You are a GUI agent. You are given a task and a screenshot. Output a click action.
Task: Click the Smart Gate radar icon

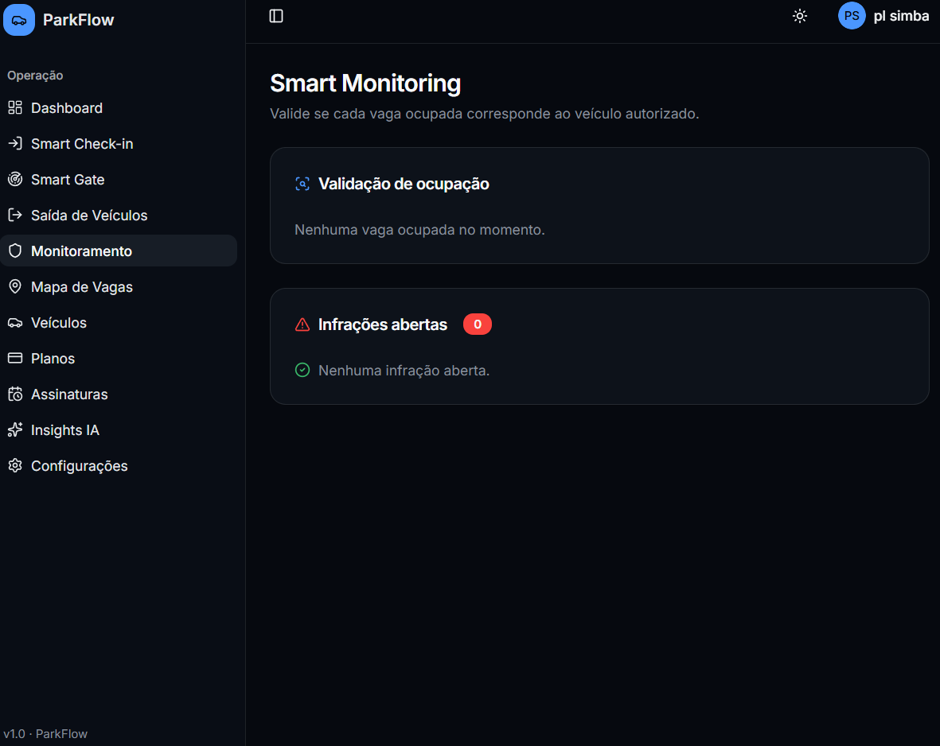click(15, 179)
